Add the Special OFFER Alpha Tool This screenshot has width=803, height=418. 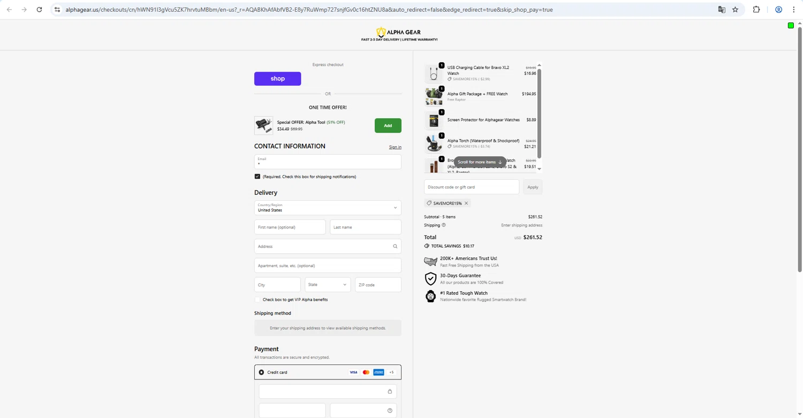click(x=388, y=126)
